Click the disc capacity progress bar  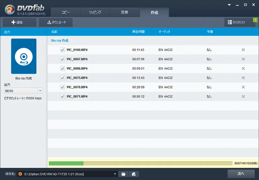click(x=141, y=163)
